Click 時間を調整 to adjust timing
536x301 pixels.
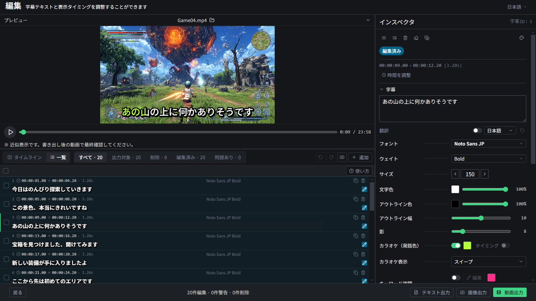coord(396,75)
